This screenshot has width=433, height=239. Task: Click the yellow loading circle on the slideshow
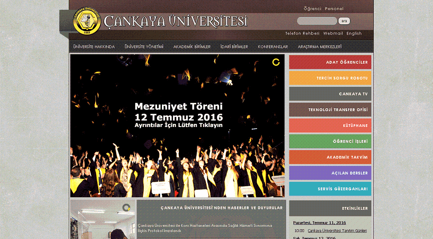coord(276,62)
